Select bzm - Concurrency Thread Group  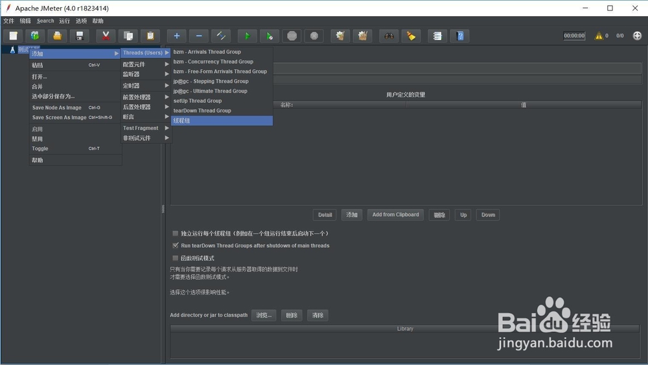222,61
